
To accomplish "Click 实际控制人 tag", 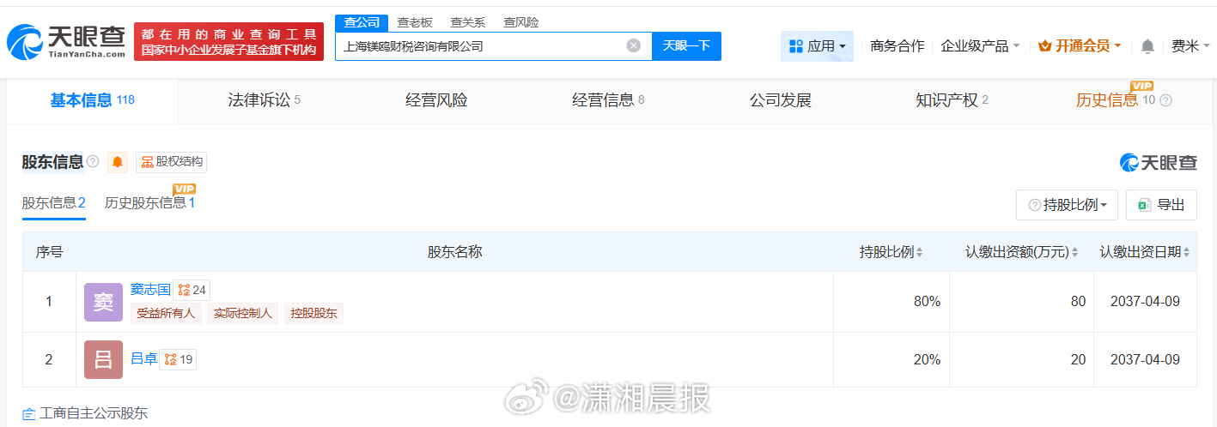I will [243, 313].
